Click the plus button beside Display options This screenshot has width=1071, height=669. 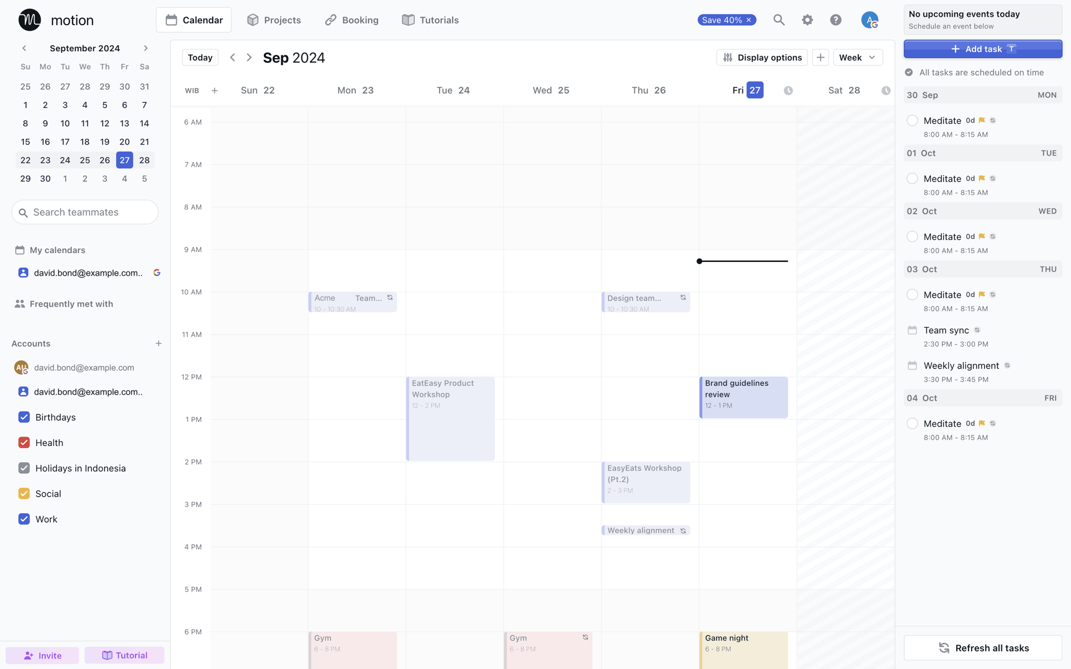coord(821,57)
